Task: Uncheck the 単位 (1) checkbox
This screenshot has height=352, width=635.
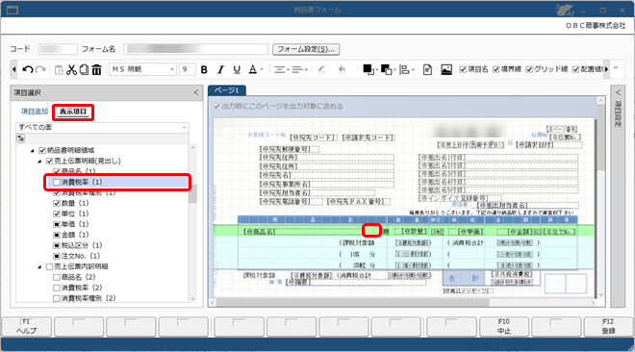Action: [x=57, y=214]
